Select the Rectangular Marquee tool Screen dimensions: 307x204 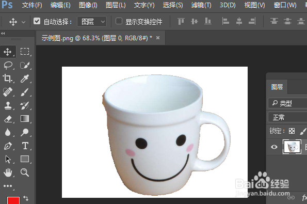(x=25, y=52)
